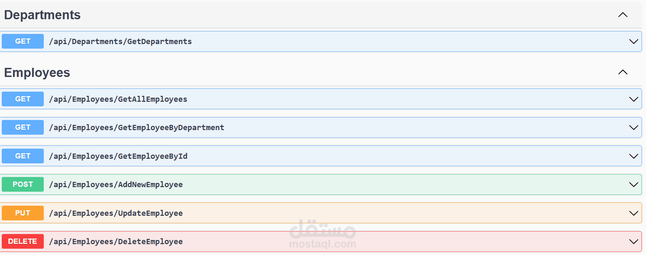
Task: Expand the UpdateEmployee endpoint arrow
Action: point(633,213)
